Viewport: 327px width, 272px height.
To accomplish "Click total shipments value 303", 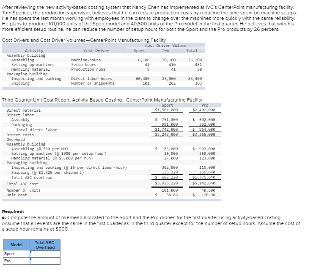I will [x=198, y=83].
